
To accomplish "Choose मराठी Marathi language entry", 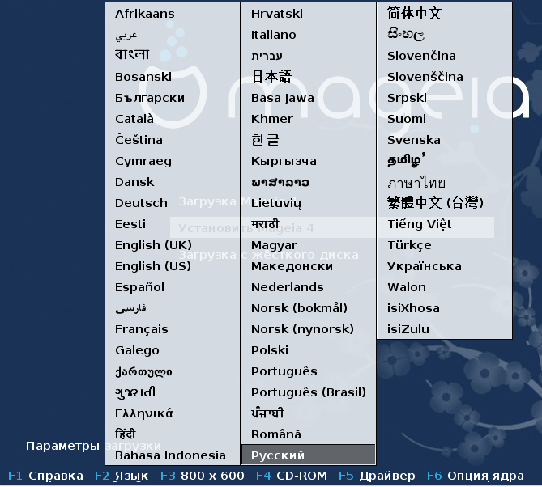I will (x=265, y=224).
